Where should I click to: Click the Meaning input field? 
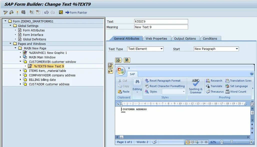point(161,27)
